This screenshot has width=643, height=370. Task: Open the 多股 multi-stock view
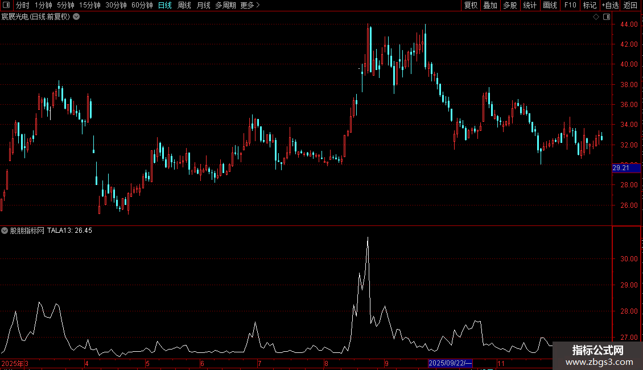coord(510,5)
